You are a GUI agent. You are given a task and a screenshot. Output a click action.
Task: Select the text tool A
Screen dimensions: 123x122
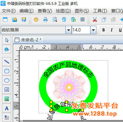7,108
